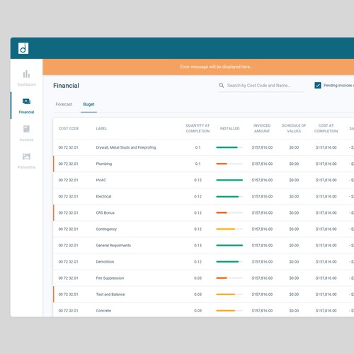
Task: Click cost at completion in Demolition row
Action: coord(326,262)
